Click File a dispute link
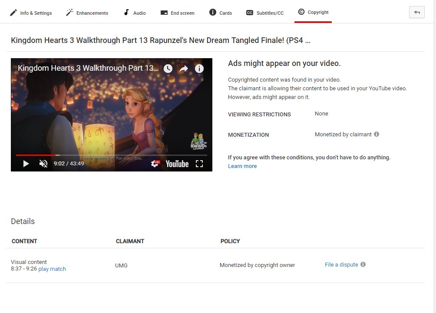The width and height of the screenshot is (436, 313). pyautogui.click(x=341, y=265)
